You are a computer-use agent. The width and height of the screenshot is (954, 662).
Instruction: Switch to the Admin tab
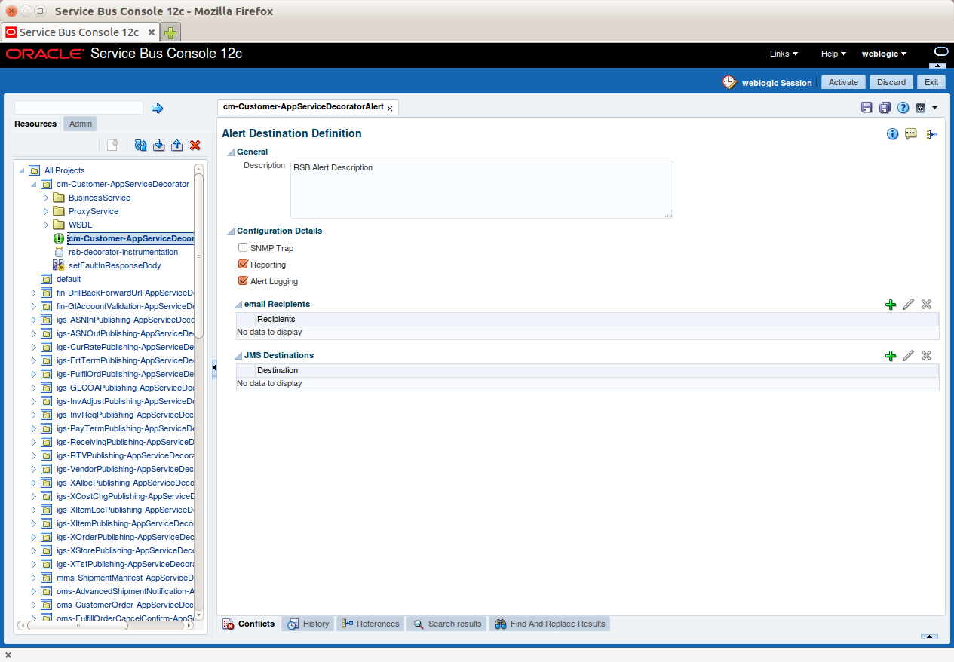81,124
